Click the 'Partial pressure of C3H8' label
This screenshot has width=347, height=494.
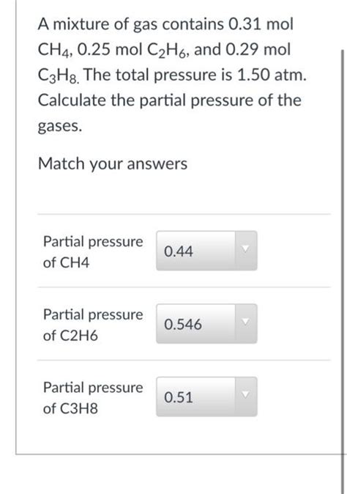(x=93, y=397)
